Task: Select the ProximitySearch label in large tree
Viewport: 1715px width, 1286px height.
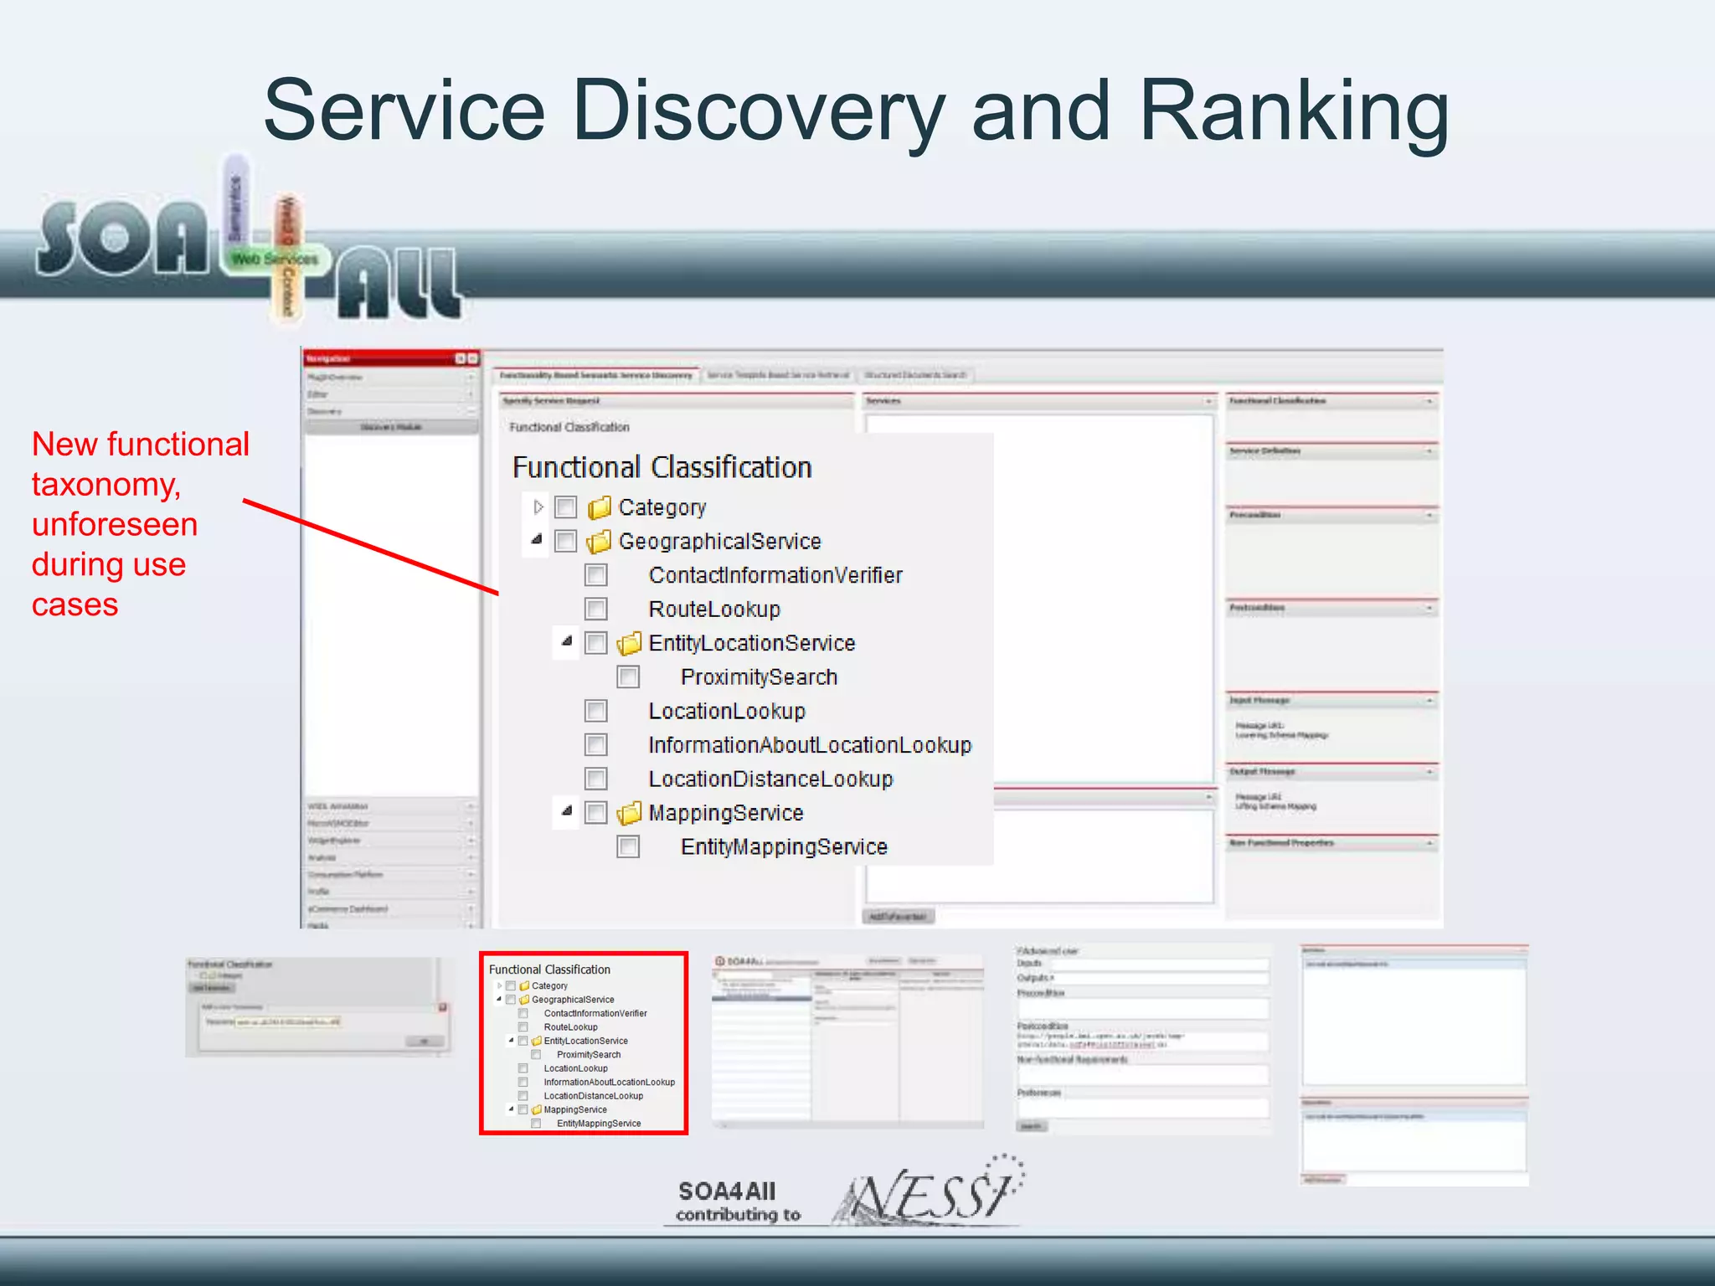Action: (x=759, y=677)
